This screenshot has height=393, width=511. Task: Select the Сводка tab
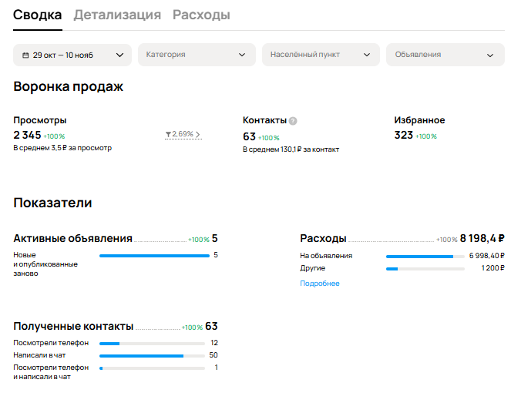[38, 15]
